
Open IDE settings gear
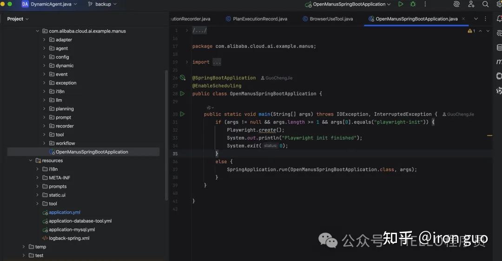point(500,4)
